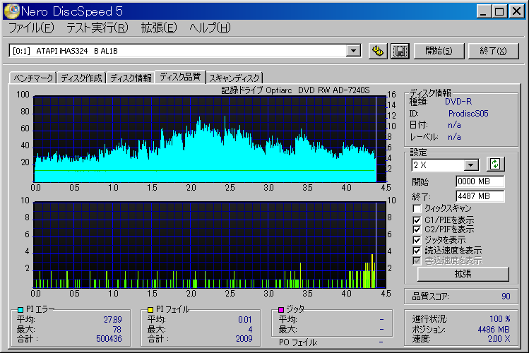This screenshot has width=529, height=353.
Task: Click the PI error total 500436
Action: (x=109, y=338)
